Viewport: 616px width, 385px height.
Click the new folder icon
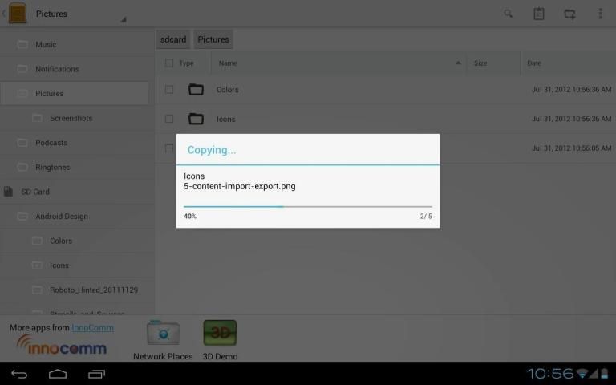pos(569,14)
